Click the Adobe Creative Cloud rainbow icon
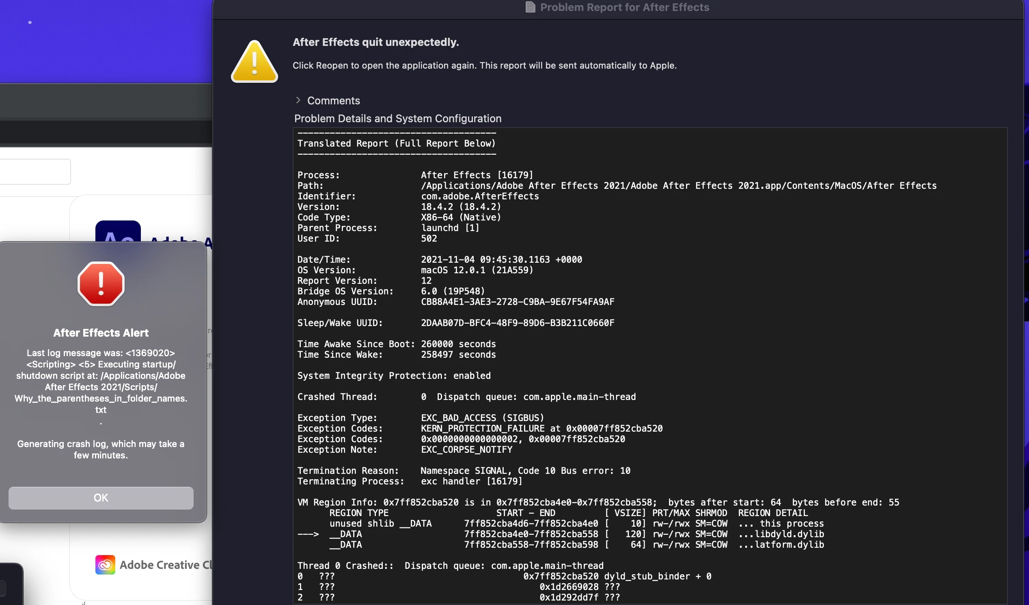Viewport: 1029px width, 605px height. tap(105, 564)
